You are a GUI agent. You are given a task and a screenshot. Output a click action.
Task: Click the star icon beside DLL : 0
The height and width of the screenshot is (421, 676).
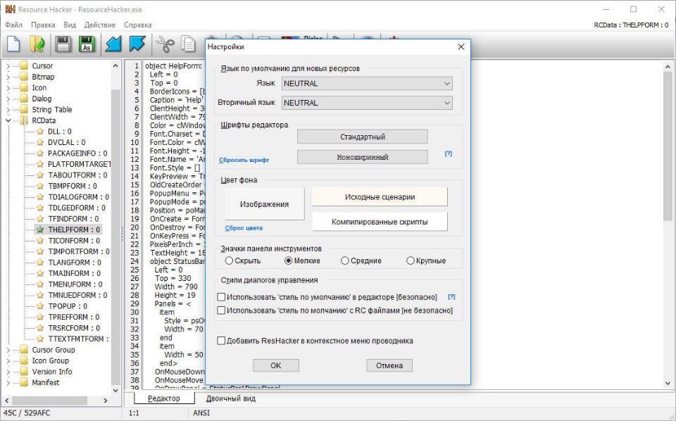point(40,132)
